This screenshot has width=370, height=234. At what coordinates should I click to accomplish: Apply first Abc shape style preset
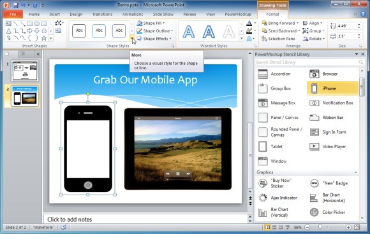click(x=79, y=31)
